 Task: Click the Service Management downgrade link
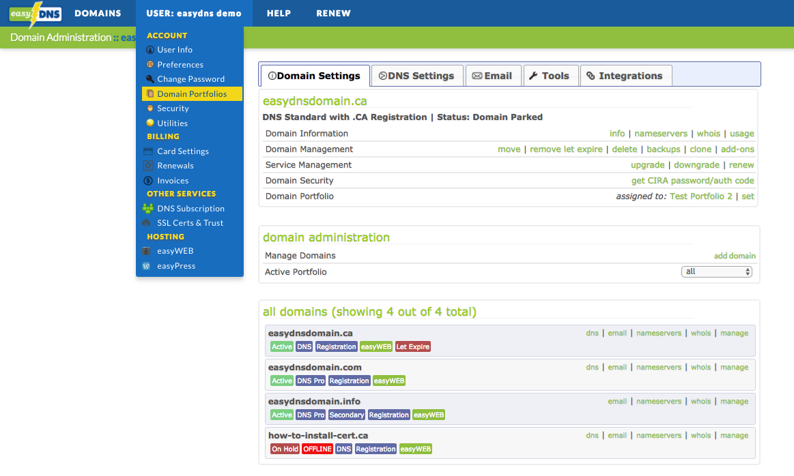(696, 165)
